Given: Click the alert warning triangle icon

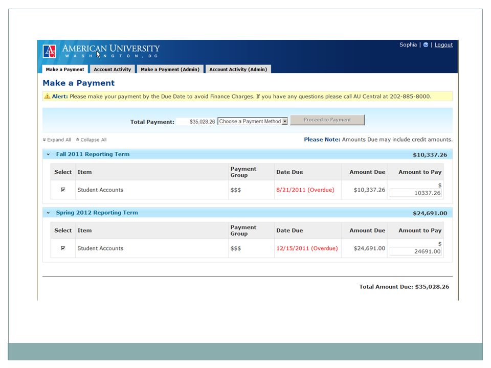Looking at the screenshot, I should point(47,96).
